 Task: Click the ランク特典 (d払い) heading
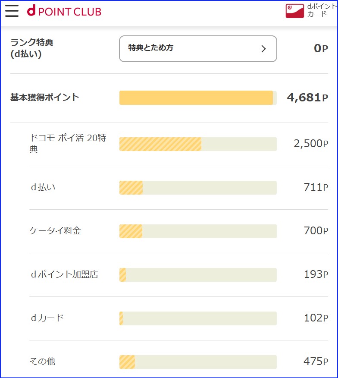click(32, 48)
